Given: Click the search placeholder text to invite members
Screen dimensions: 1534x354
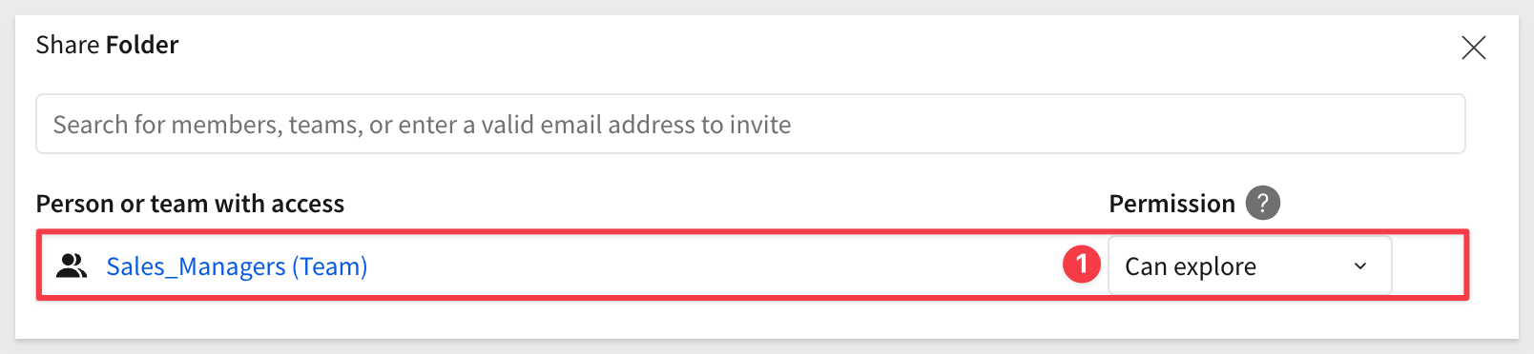Looking at the screenshot, I should coord(422,125).
